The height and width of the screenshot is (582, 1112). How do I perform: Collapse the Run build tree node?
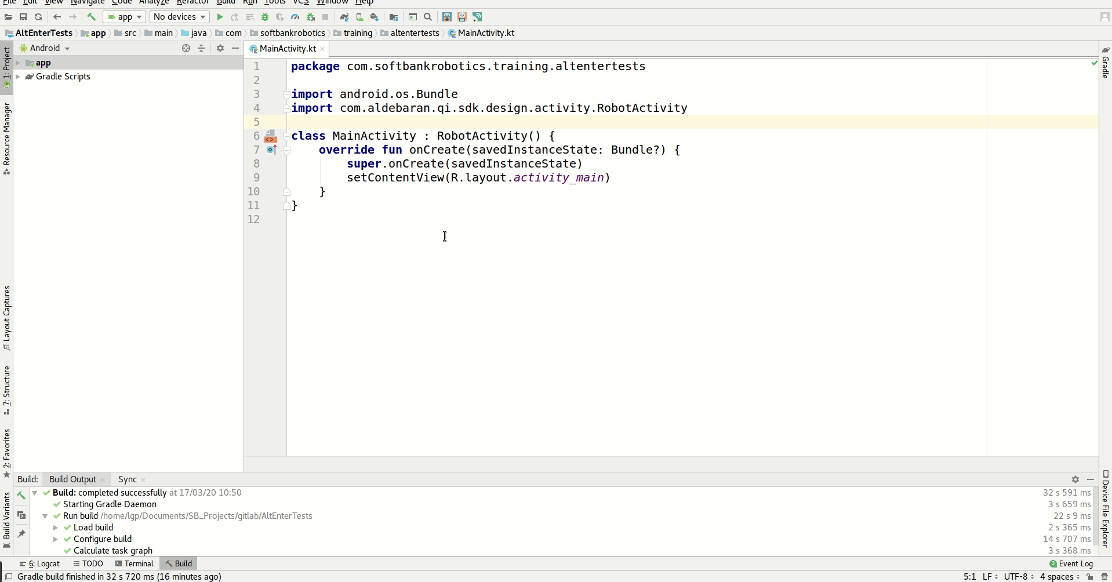point(45,516)
